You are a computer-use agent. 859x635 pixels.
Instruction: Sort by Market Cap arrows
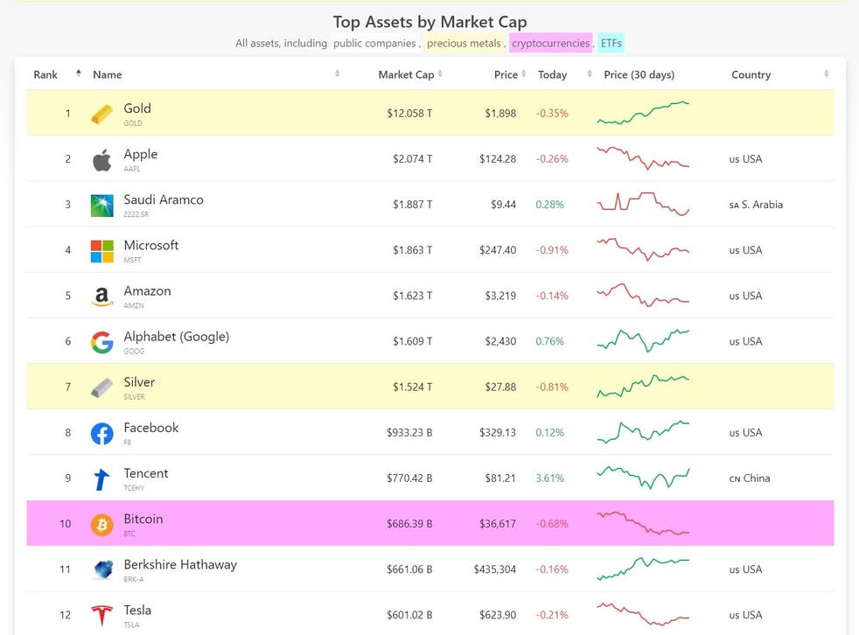click(440, 73)
